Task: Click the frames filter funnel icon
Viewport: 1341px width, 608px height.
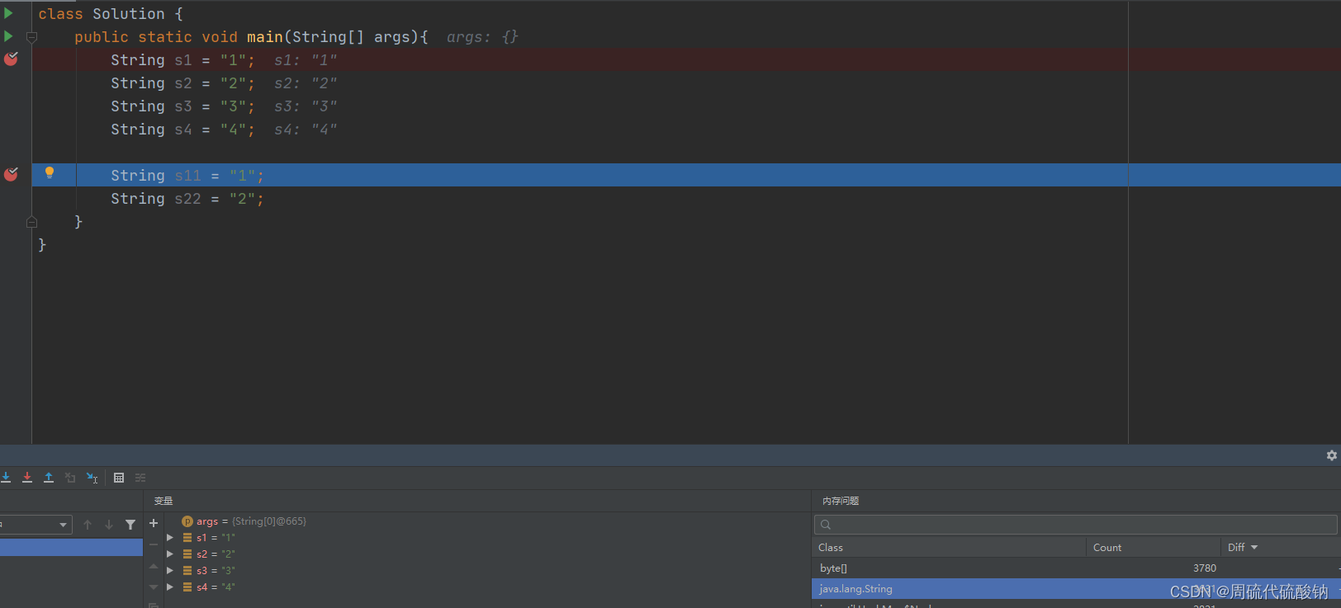Action: click(x=130, y=525)
